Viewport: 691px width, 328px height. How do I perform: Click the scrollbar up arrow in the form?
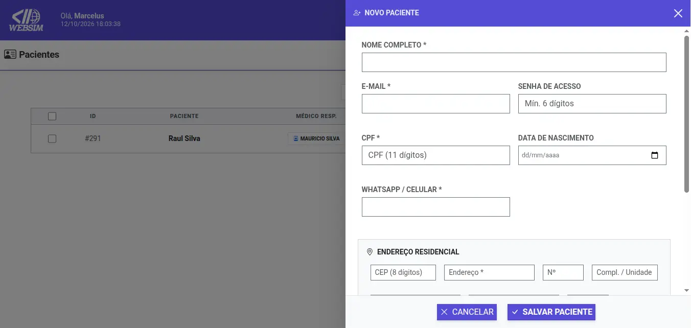click(687, 31)
